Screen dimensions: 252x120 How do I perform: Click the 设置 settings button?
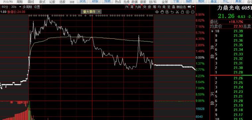(37, 7)
